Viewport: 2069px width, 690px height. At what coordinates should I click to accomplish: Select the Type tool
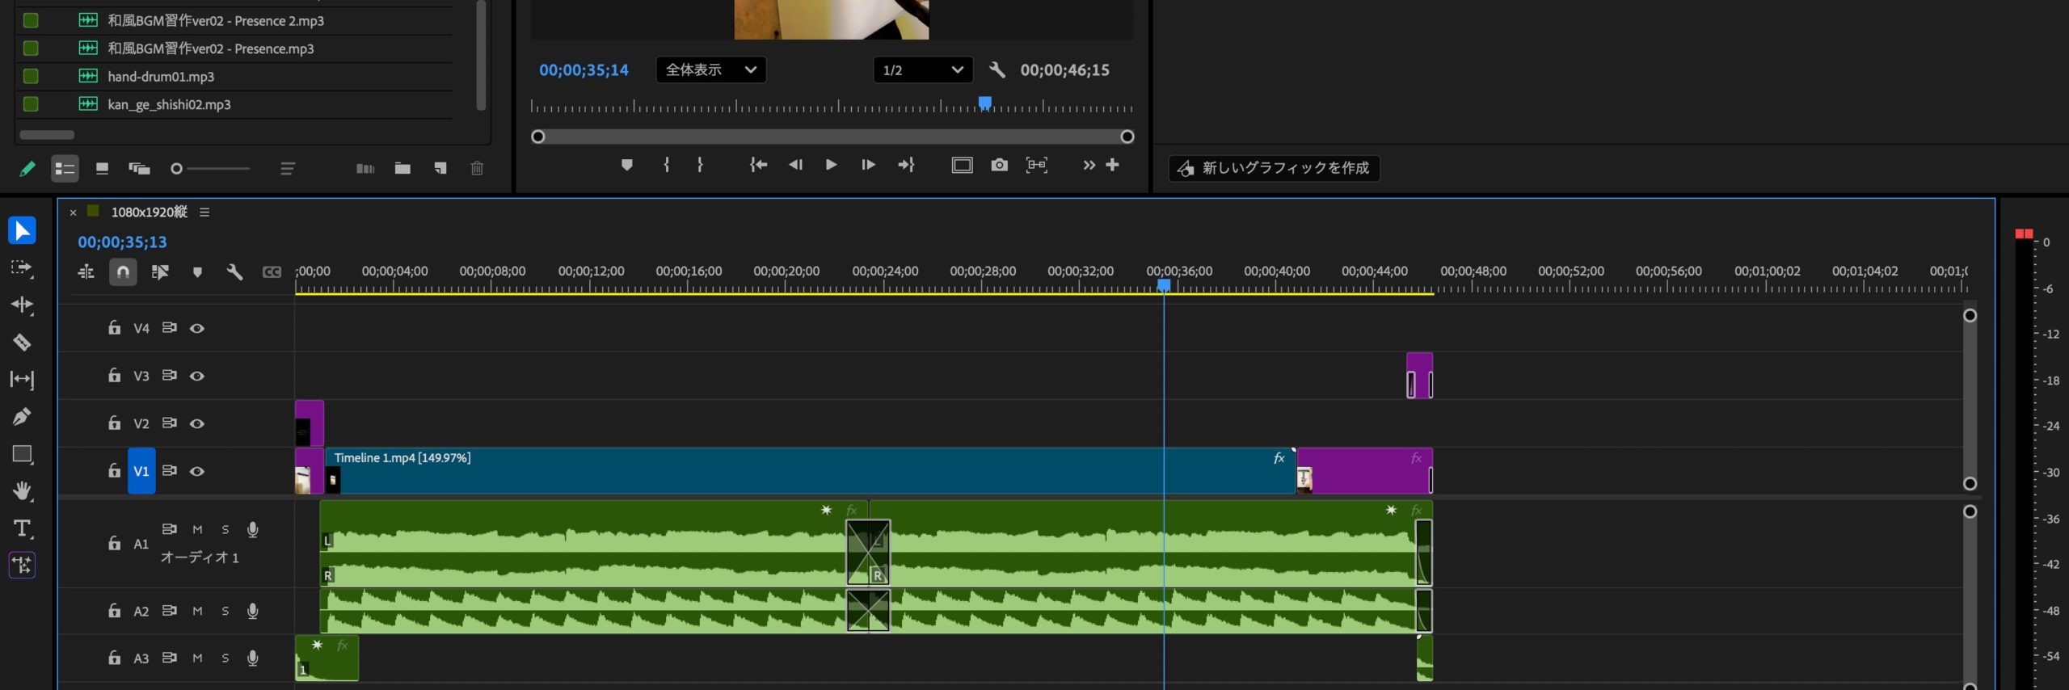pyautogui.click(x=22, y=528)
